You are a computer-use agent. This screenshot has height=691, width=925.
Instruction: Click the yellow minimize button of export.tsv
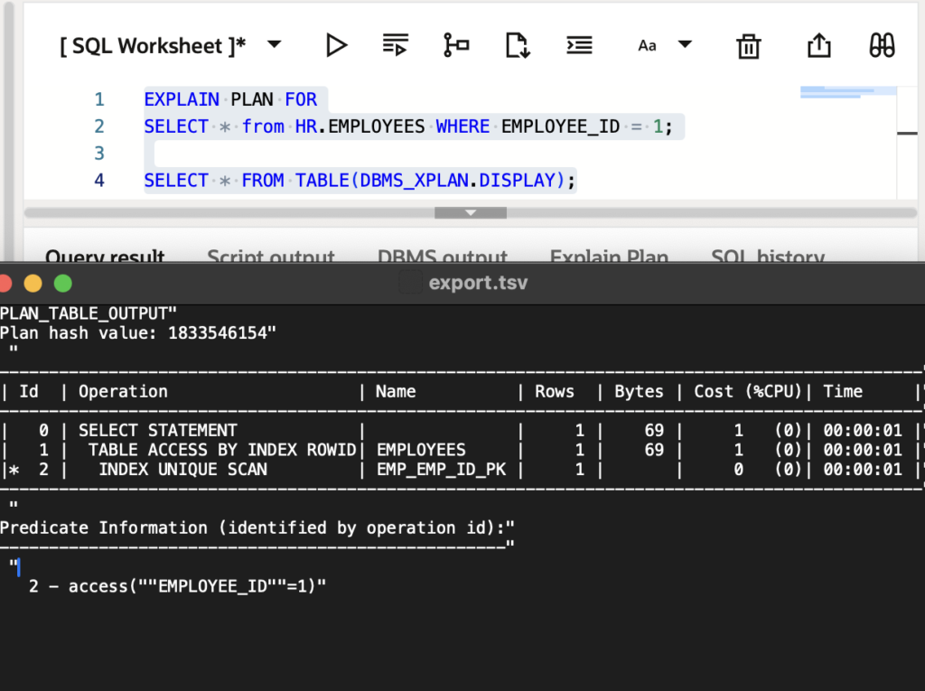click(33, 284)
